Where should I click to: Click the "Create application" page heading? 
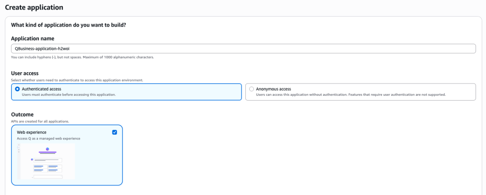34,7
